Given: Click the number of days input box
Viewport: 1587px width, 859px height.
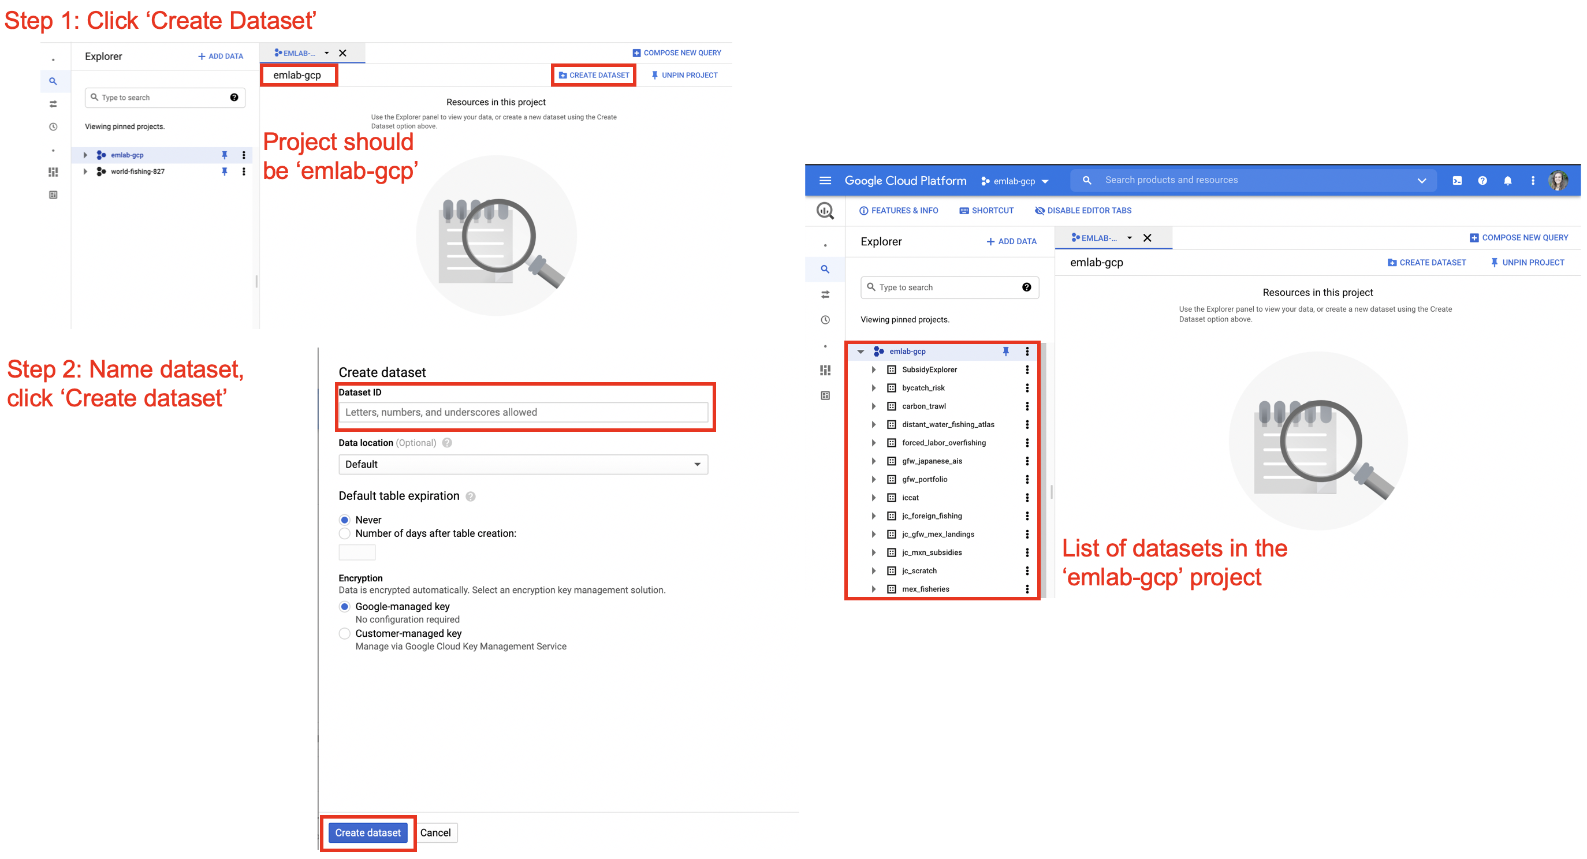Looking at the screenshot, I should point(357,552).
